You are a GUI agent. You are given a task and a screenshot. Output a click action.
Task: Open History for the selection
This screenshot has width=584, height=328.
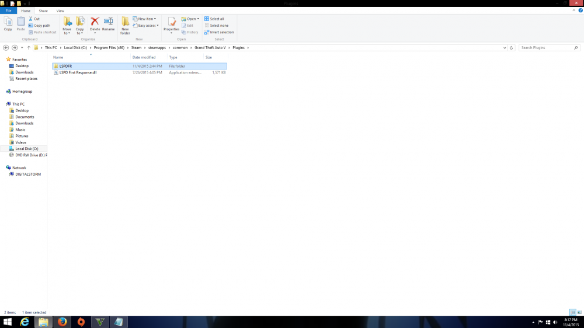(190, 32)
